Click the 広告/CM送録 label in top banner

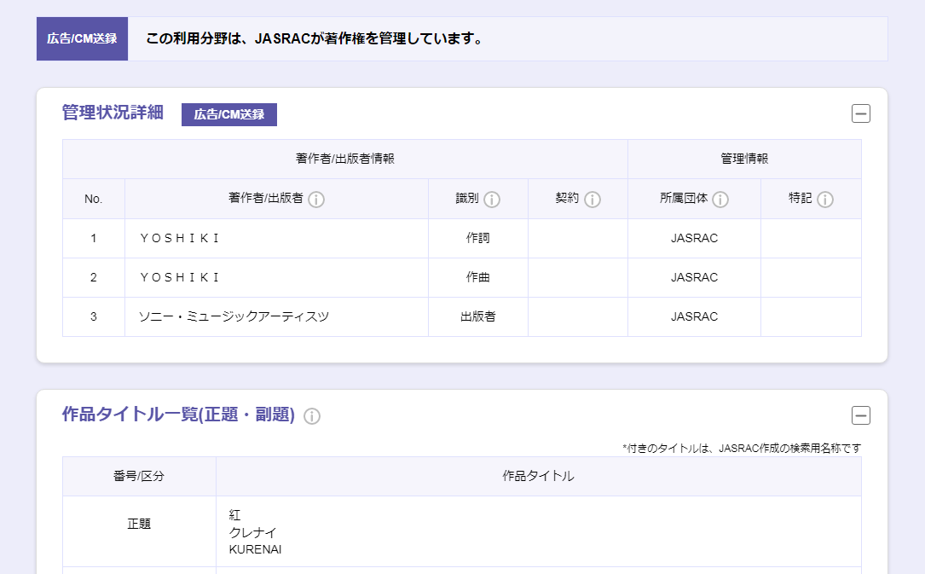(82, 39)
